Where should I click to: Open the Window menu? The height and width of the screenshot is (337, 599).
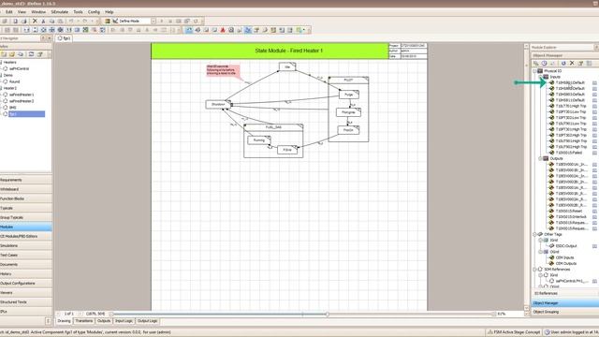click(x=38, y=12)
